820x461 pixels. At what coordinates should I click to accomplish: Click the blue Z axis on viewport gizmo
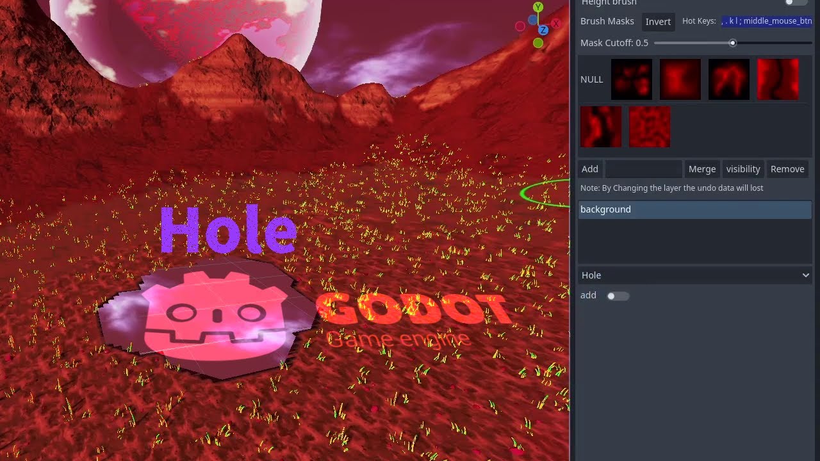[543, 30]
